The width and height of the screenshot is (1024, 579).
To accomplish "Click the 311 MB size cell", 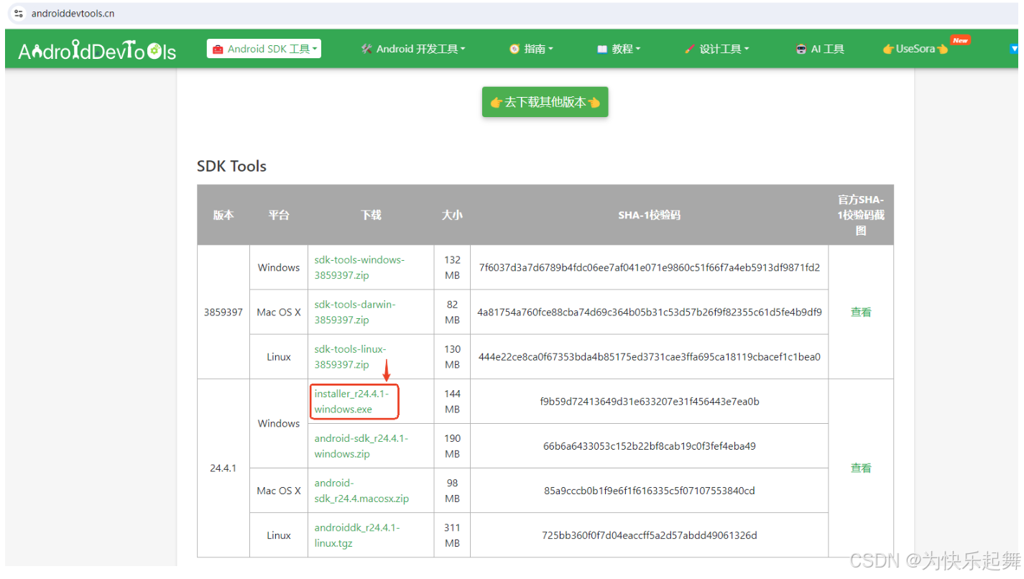I will tap(452, 535).
